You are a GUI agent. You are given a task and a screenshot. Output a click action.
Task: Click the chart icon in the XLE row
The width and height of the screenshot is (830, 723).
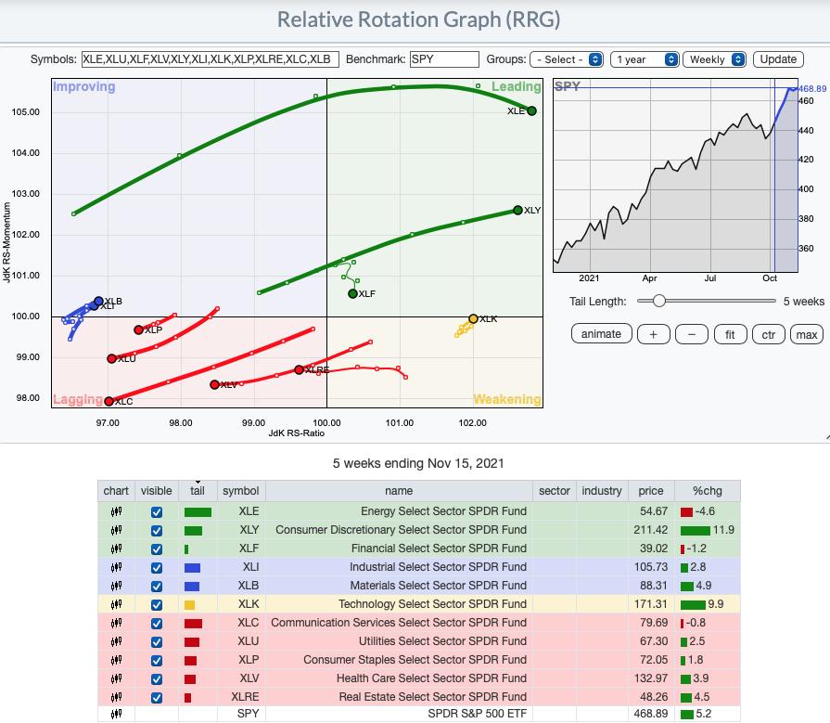pos(116,511)
